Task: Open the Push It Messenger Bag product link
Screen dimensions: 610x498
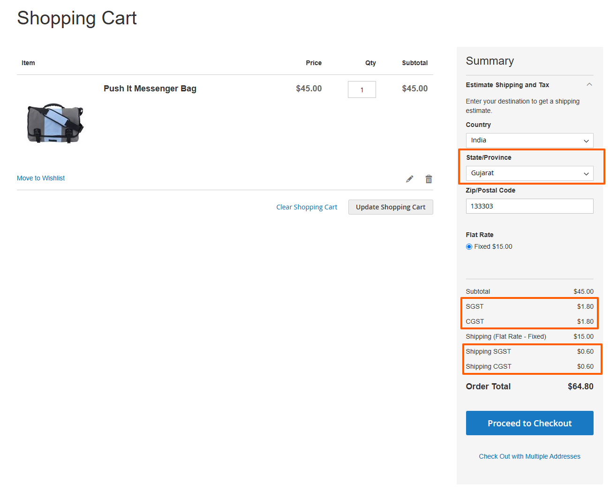Action: [x=150, y=89]
